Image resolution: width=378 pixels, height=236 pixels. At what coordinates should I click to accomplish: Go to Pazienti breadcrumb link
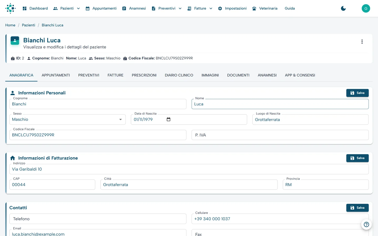29,25
